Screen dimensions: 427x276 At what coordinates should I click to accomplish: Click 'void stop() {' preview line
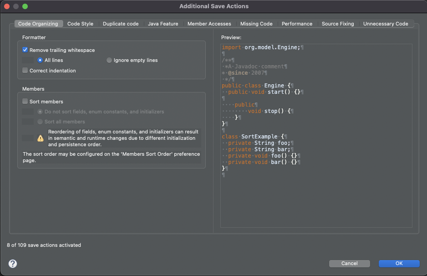click(x=269, y=111)
